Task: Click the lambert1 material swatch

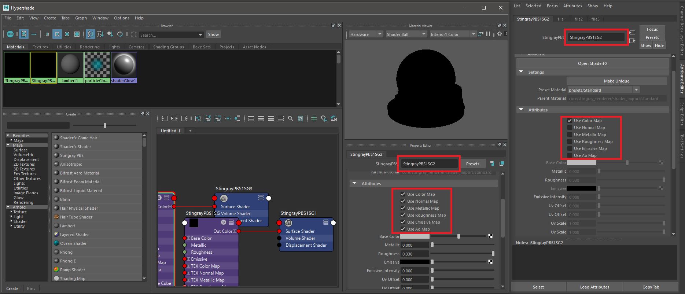Action: 70,65
